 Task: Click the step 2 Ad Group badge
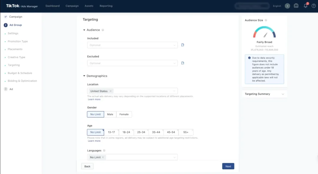pos(6,25)
